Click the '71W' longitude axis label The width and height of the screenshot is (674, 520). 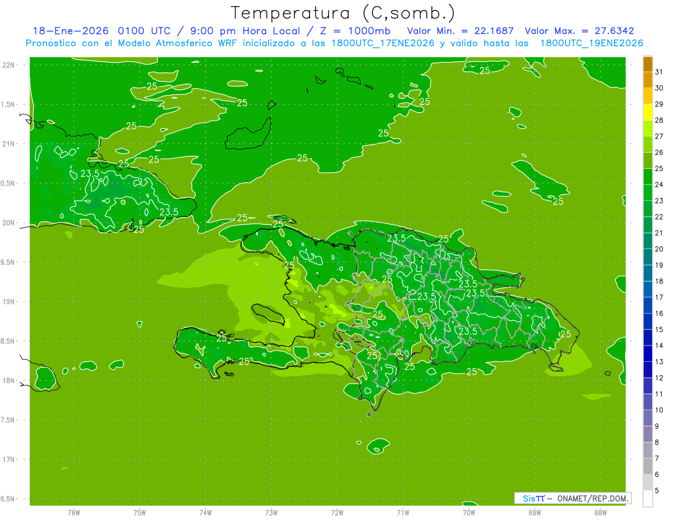403,512
